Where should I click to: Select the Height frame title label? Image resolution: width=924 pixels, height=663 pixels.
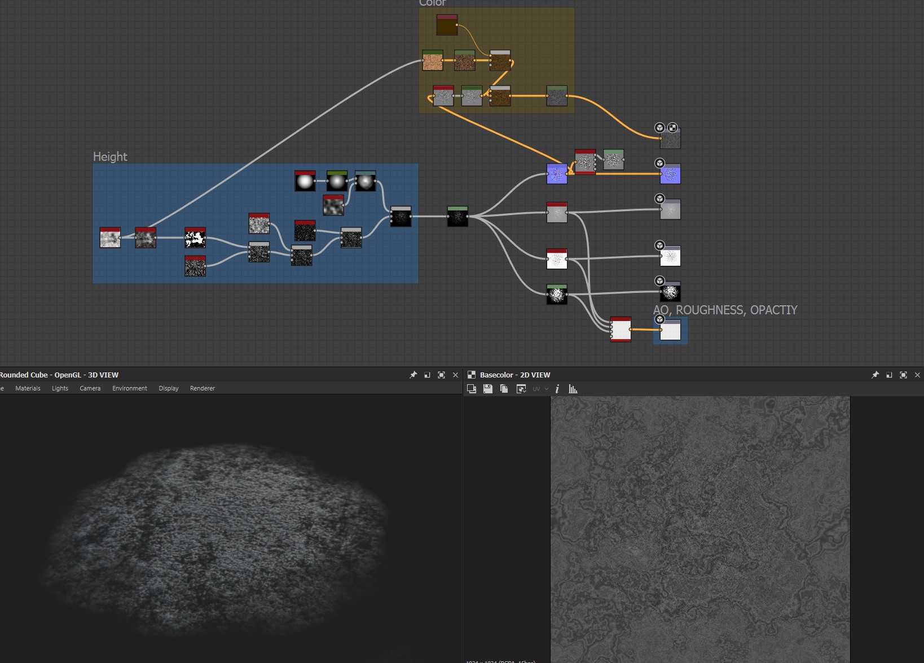[x=110, y=156]
